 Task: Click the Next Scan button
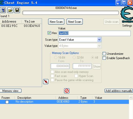point(75,22)
